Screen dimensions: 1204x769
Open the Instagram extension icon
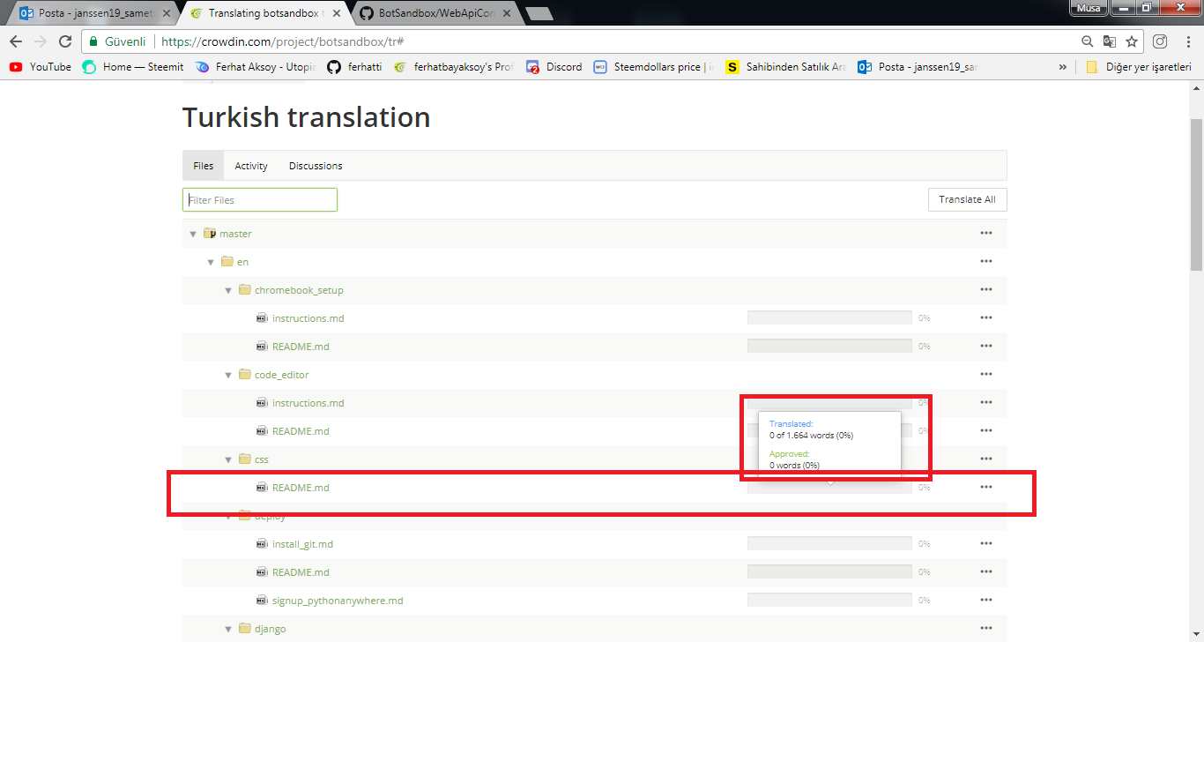pos(1161,41)
